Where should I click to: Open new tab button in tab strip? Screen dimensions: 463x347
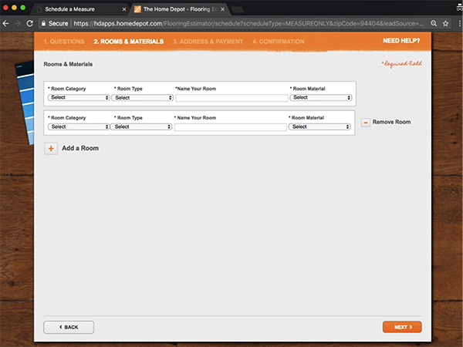[x=238, y=10]
